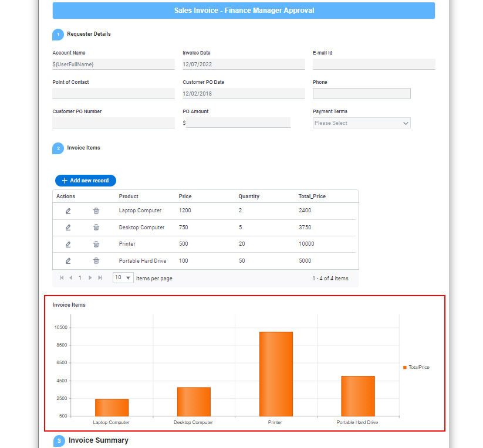The width and height of the screenshot is (483, 448).
Task: Click the Printer bar in chart
Action: [x=276, y=374]
